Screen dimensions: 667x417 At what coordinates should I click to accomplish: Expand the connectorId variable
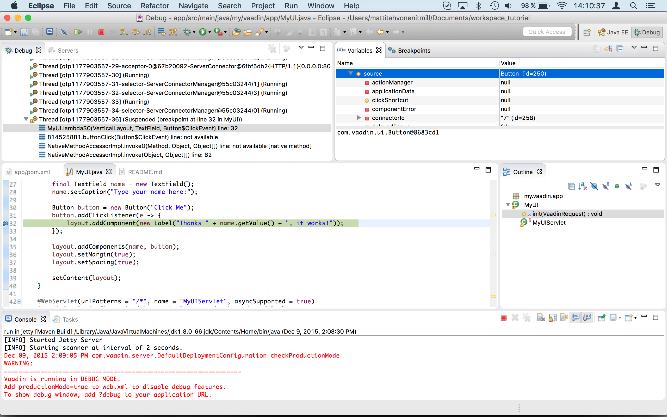[x=359, y=118]
